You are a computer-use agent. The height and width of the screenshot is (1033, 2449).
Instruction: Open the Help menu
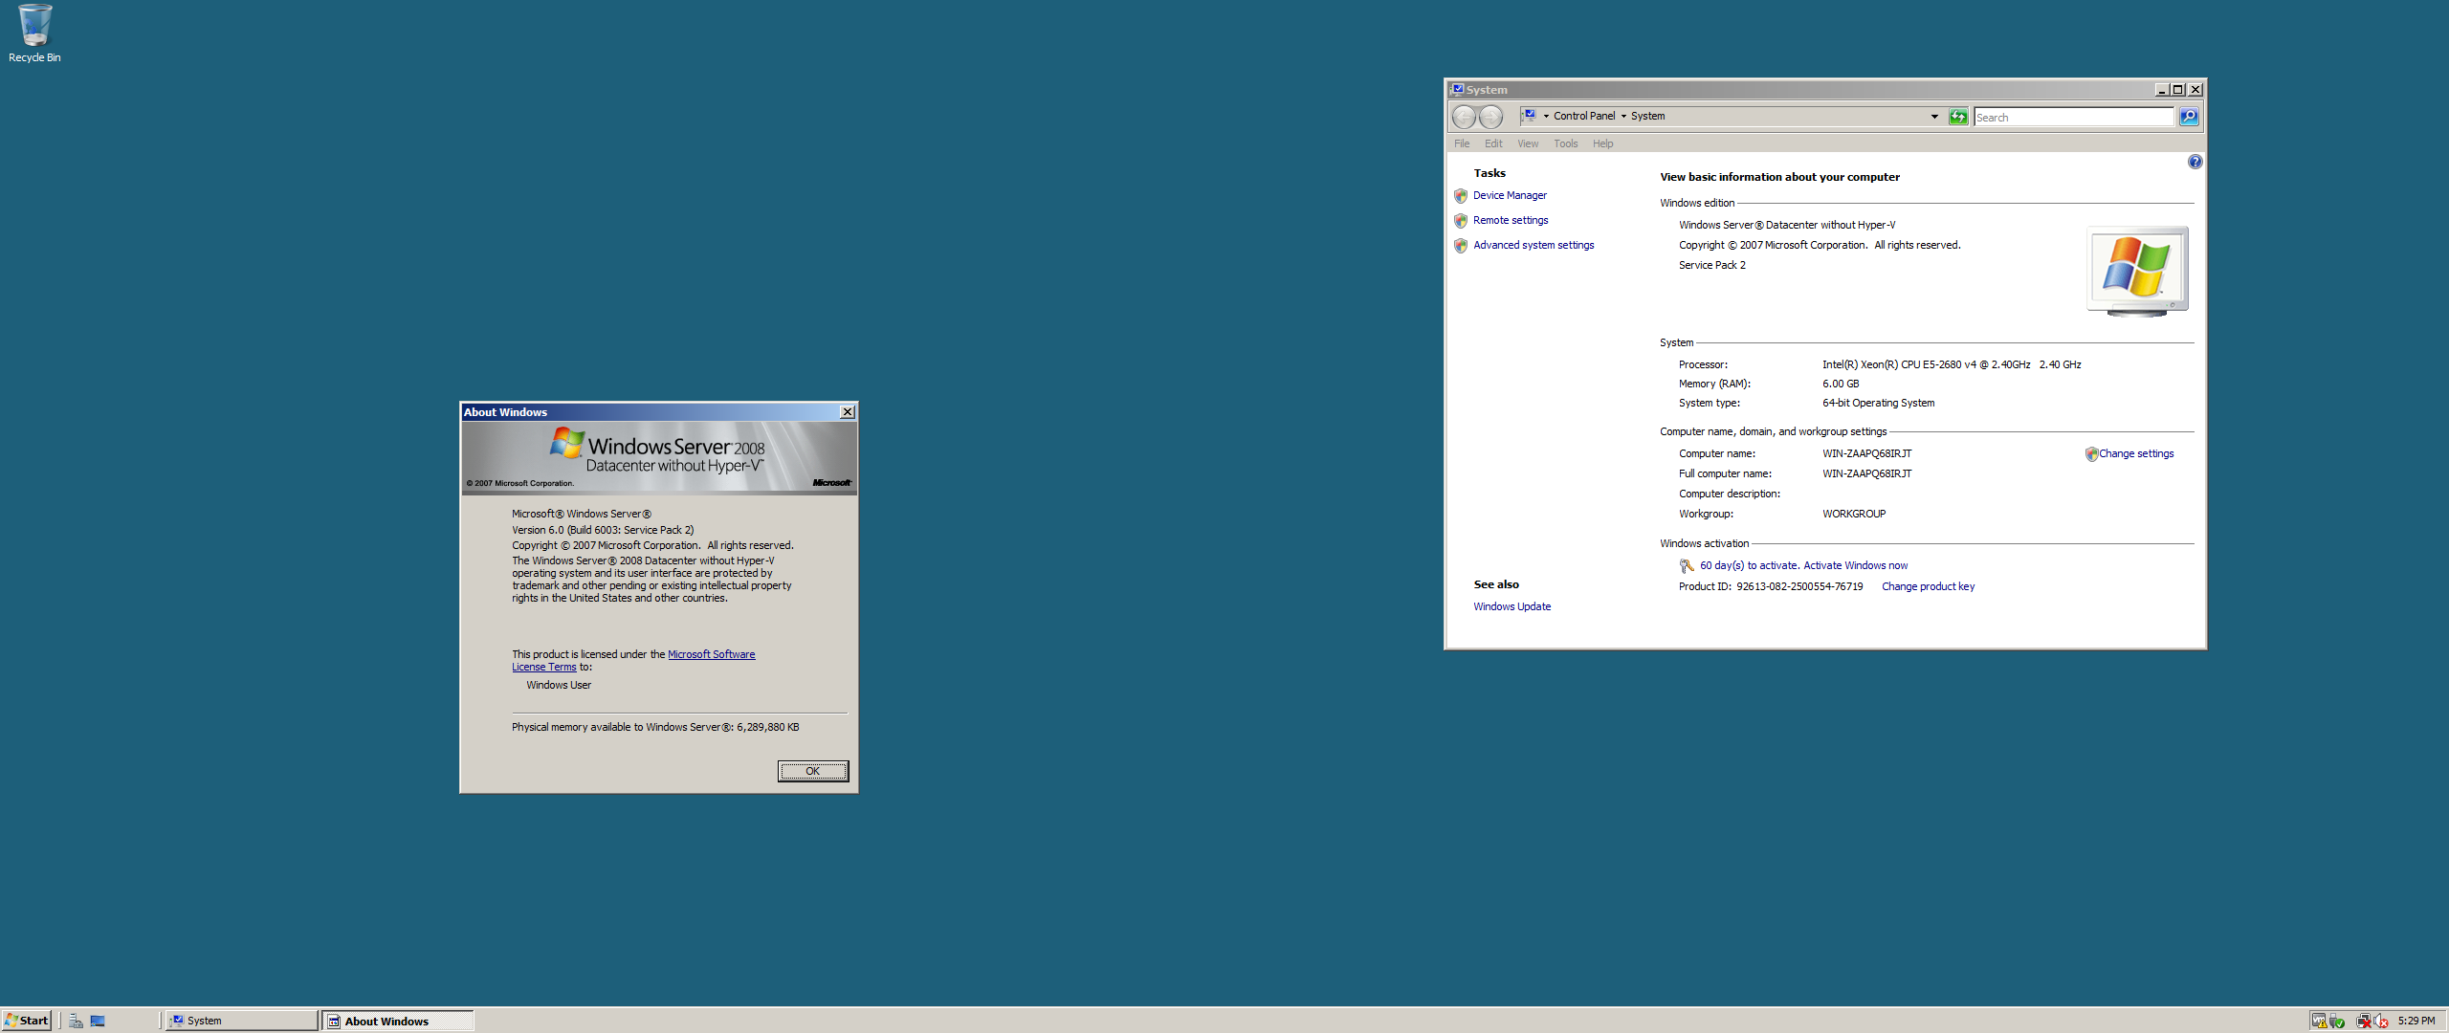[1603, 143]
